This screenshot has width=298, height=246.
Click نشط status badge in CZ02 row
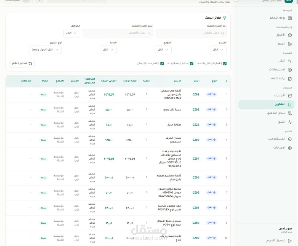click(44, 110)
